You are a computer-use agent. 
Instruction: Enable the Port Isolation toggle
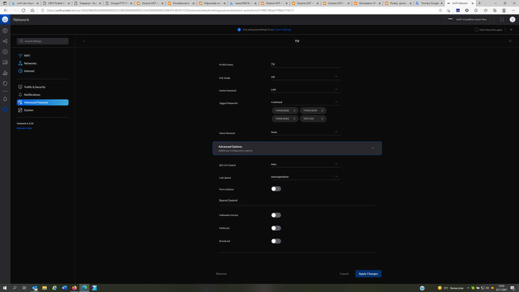tap(276, 189)
